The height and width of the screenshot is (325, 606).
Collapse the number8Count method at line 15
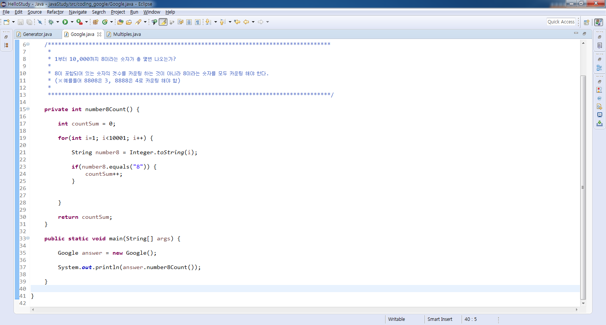pos(28,109)
